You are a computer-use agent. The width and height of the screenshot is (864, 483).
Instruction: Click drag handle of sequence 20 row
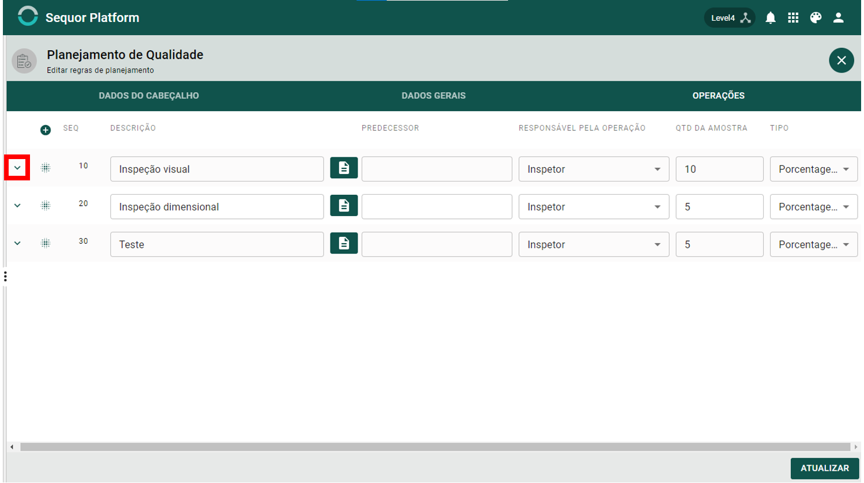[46, 205]
